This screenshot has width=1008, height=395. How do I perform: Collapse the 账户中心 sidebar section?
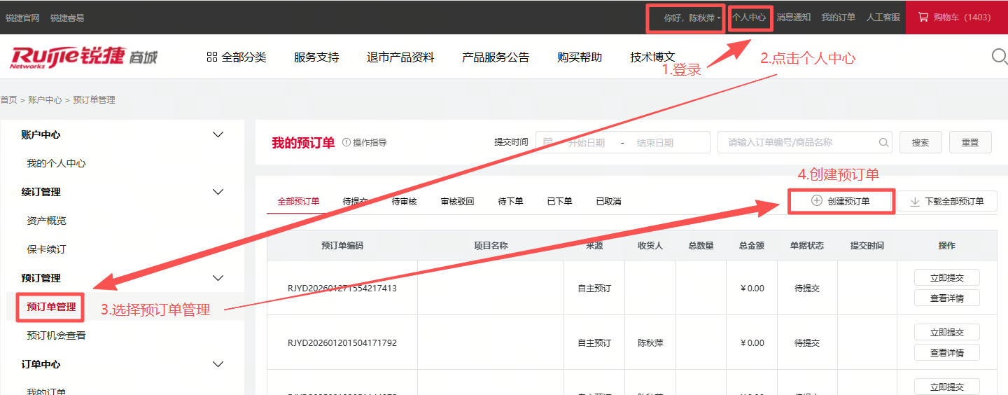(218, 134)
